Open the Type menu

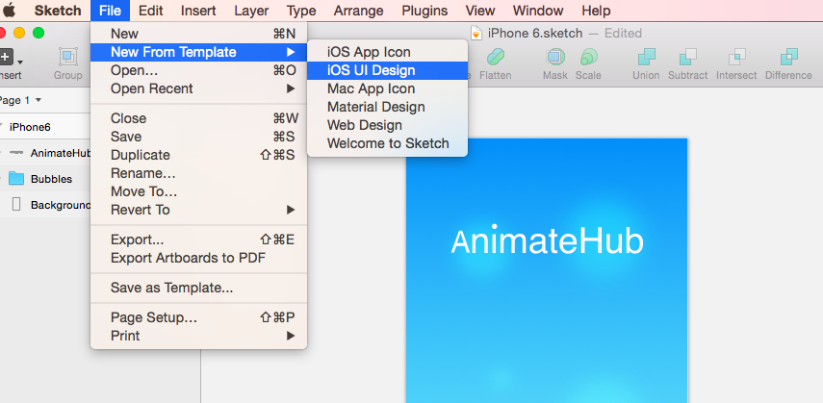click(x=301, y=11)
